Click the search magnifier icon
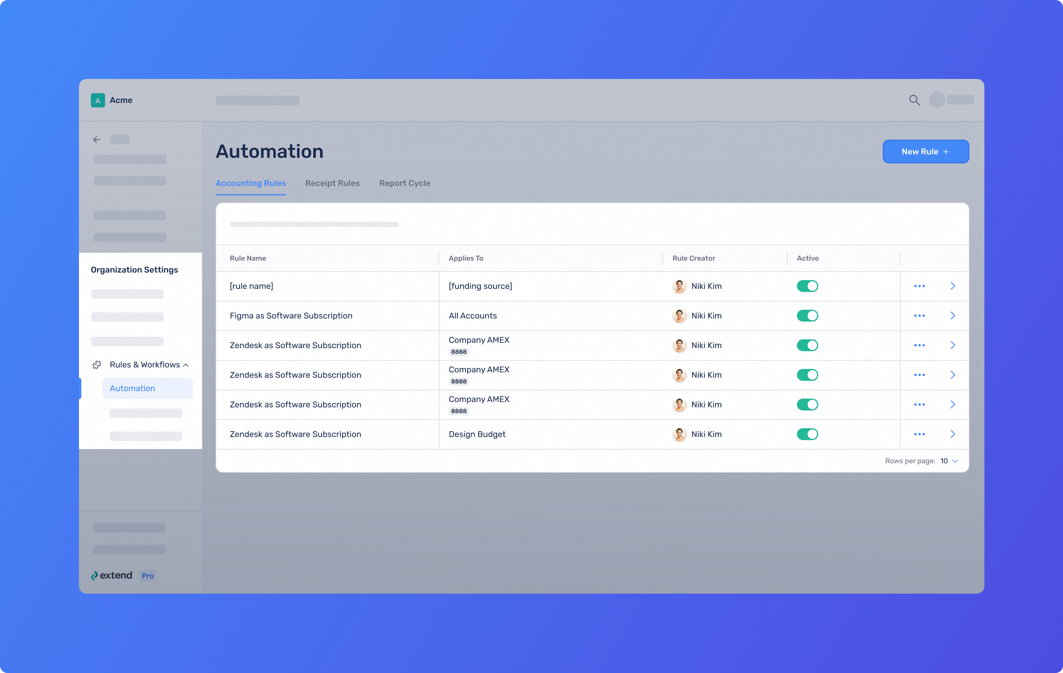 (914, 100)
